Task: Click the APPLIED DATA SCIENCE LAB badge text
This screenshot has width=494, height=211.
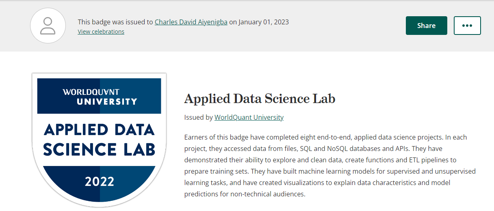Action: pos(99,140)
